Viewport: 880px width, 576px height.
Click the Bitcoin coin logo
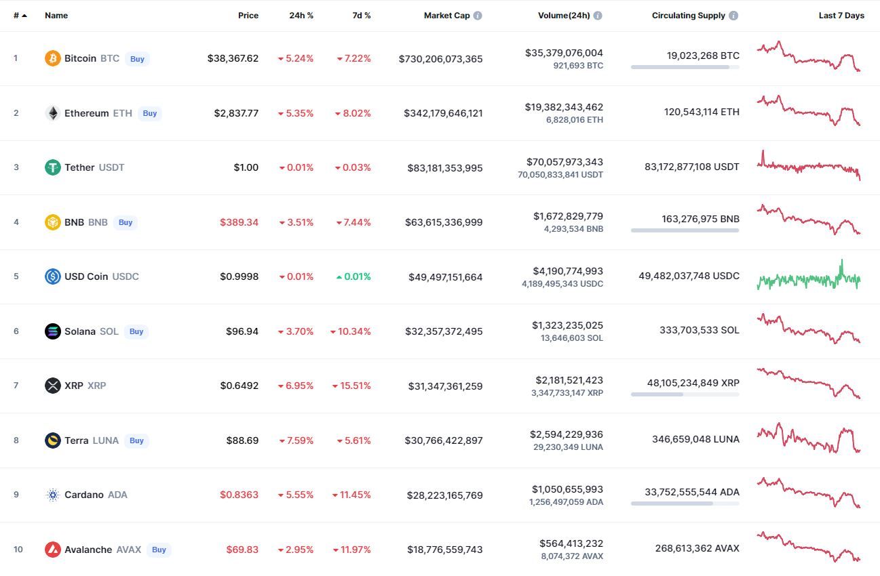pyautogui.click(x=53, y=58)
